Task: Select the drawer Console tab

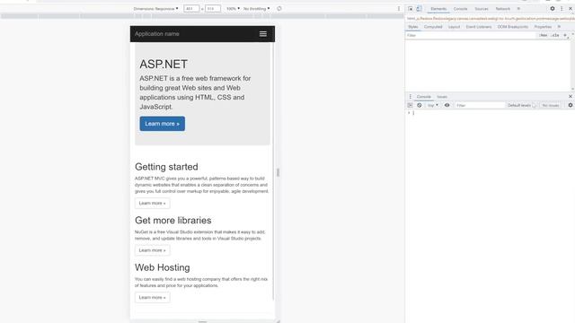Action: point(423,97)
